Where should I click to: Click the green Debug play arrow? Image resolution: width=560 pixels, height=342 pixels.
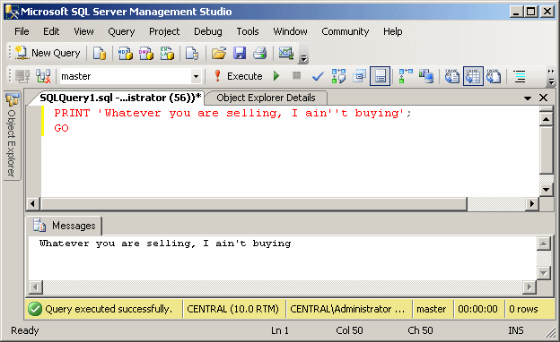point(276,76)
